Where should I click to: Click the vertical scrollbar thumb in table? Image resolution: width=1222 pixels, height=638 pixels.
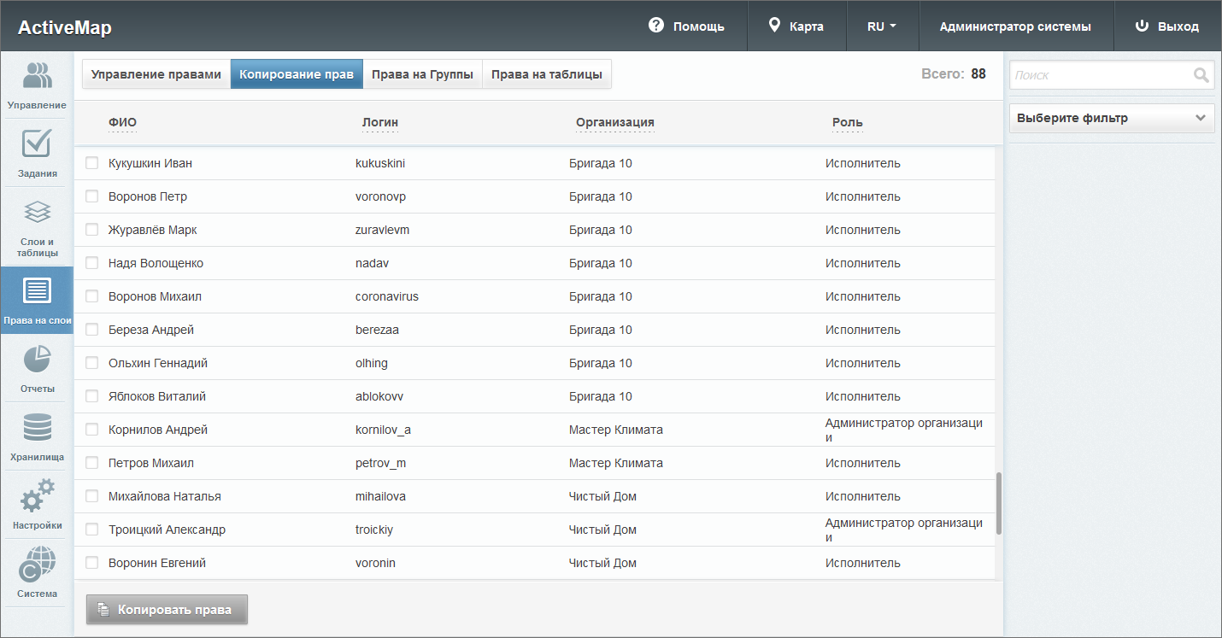pyautogui.click(x=999, y=504)
